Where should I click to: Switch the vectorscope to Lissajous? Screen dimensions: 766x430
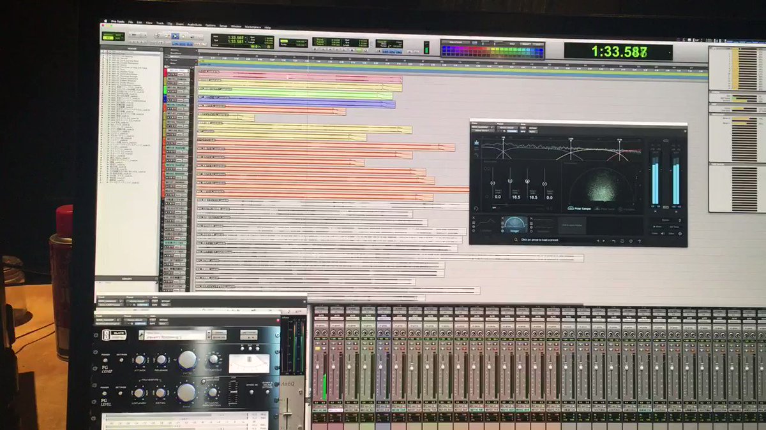coord(627,210)
